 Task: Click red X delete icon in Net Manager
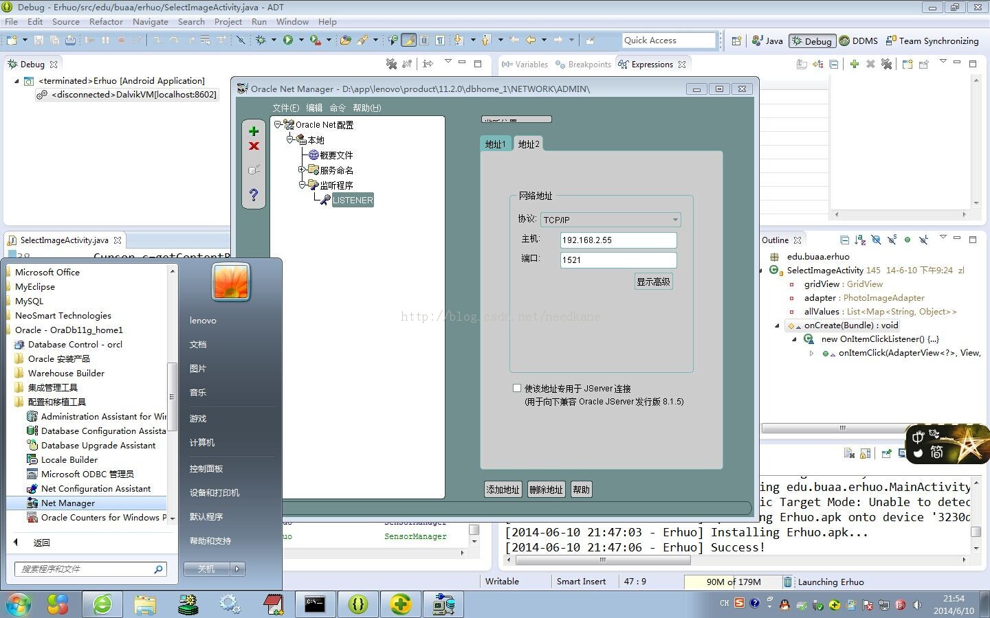click(x=254, y=146)
